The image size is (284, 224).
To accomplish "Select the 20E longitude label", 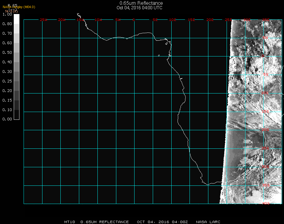I will click(210, 20).
